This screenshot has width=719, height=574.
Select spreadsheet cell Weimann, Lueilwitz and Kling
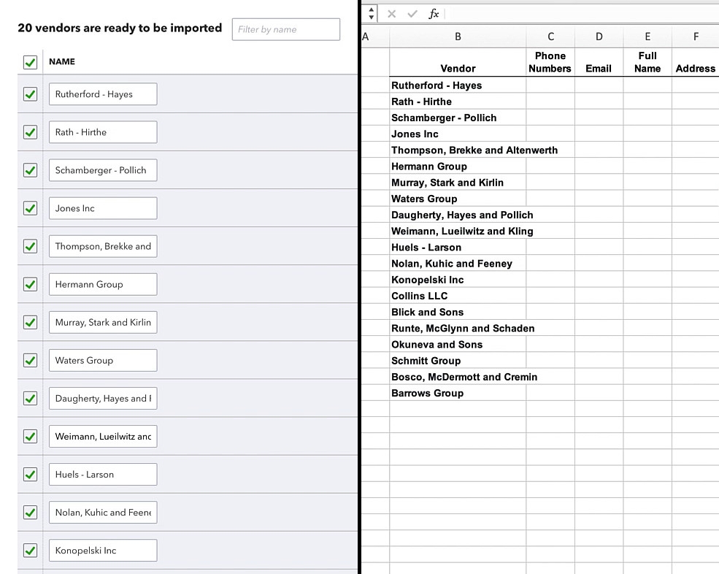pyautogui.click(x=458, y=231)
